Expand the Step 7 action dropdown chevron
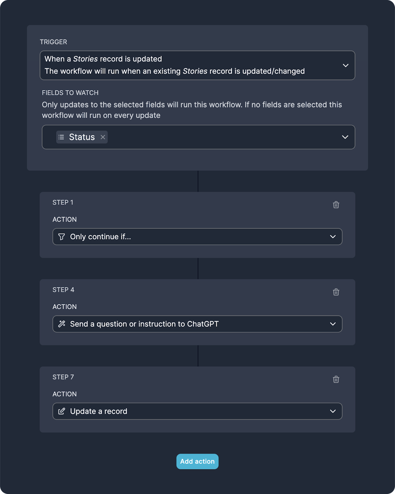The image size is (395, 494). [333, 411]
